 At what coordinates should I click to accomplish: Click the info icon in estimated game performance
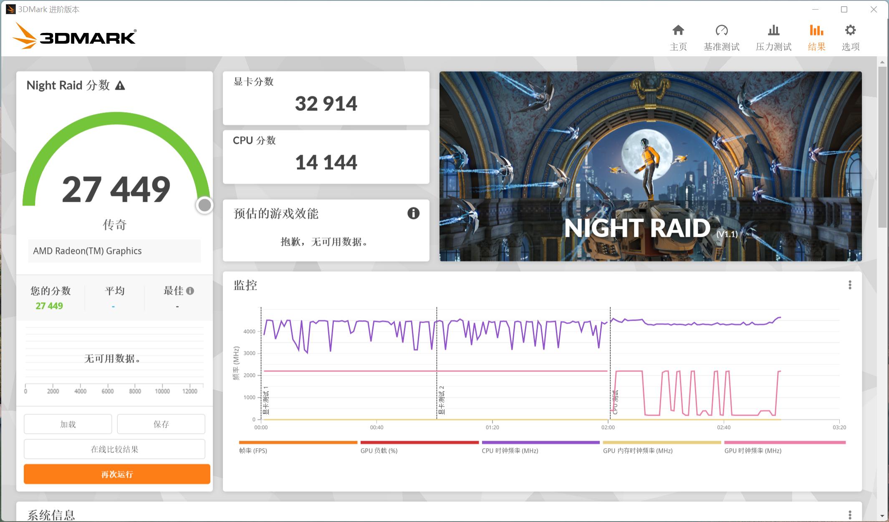413,213
